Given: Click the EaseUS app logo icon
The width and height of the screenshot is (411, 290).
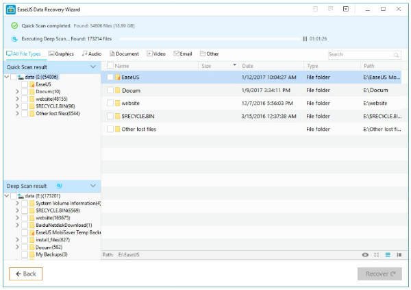Looking at the screenshot, I should click(x=11, y=10).
